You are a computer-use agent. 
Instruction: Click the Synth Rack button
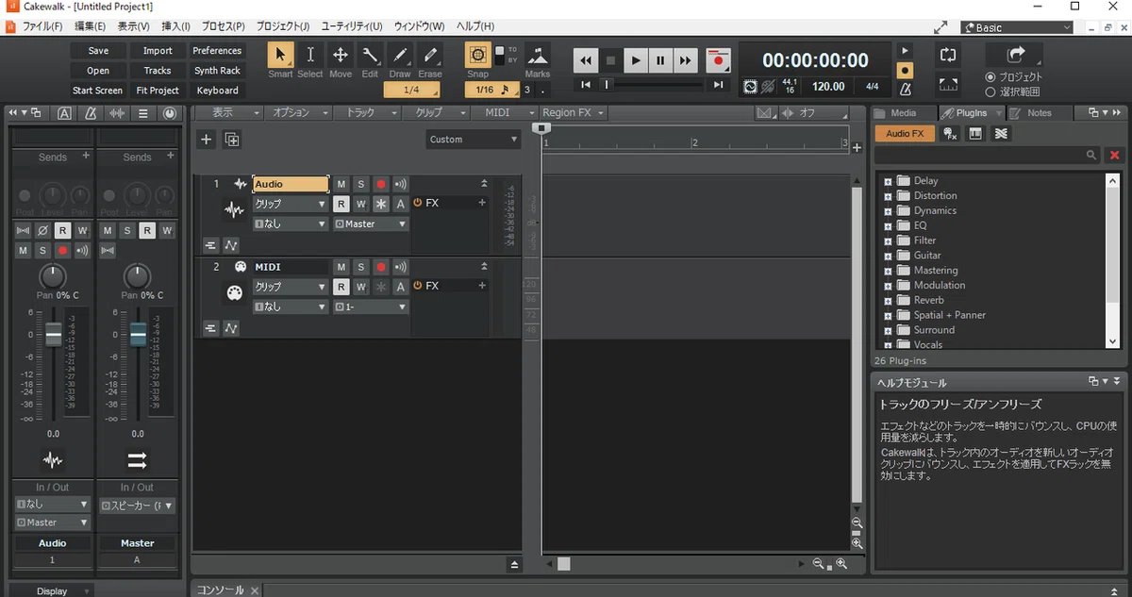tap(217, 71)
